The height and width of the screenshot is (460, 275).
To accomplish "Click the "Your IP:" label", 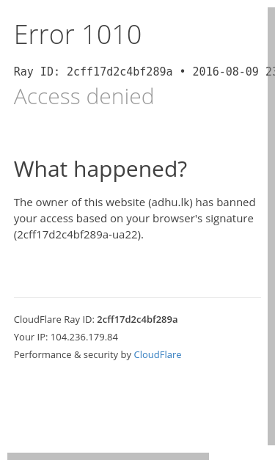I will (x=31, y=337).
